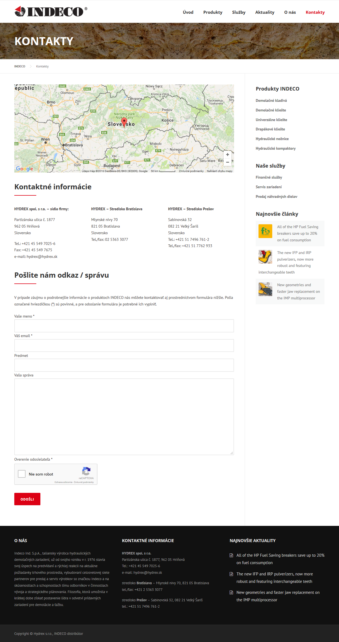Select the Kontakty menu item

click(x=315, y=12)
